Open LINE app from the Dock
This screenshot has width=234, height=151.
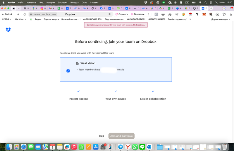click(x=142, y=147)
